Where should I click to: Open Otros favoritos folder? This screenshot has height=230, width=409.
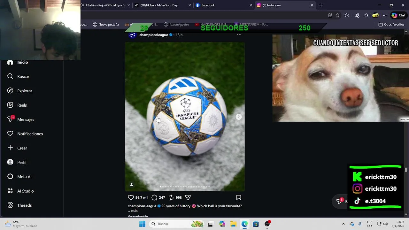point(391,25)
